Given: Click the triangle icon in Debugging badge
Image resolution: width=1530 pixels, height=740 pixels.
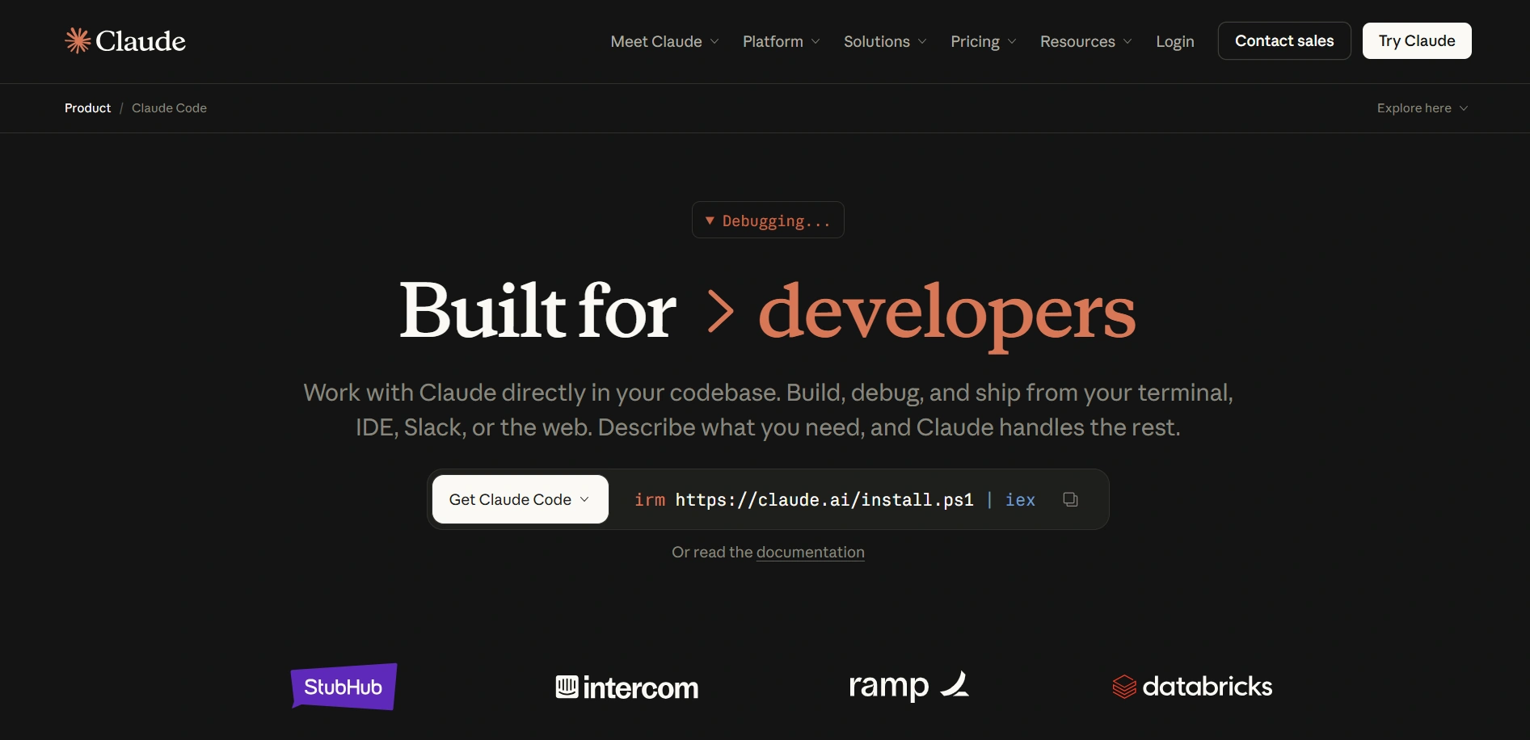Looking at the screenshot, I should 710,221.
